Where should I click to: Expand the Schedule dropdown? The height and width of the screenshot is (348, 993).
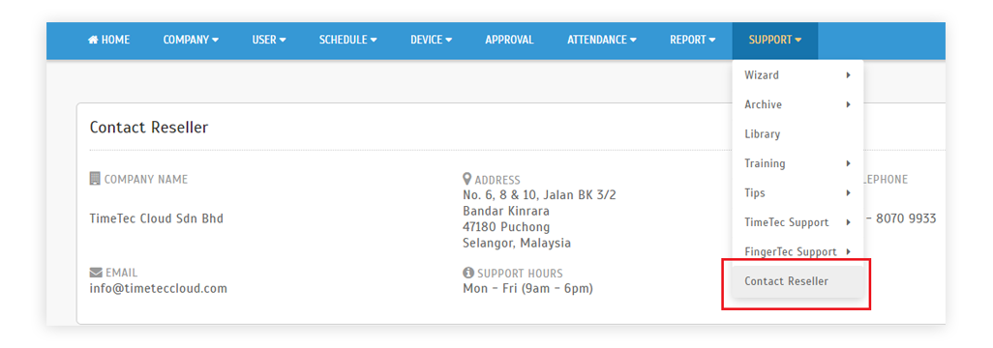pyautogui.click(x=347, y=40)
